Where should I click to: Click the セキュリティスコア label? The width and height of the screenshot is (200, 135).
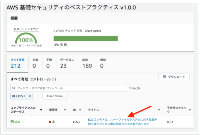26,29
